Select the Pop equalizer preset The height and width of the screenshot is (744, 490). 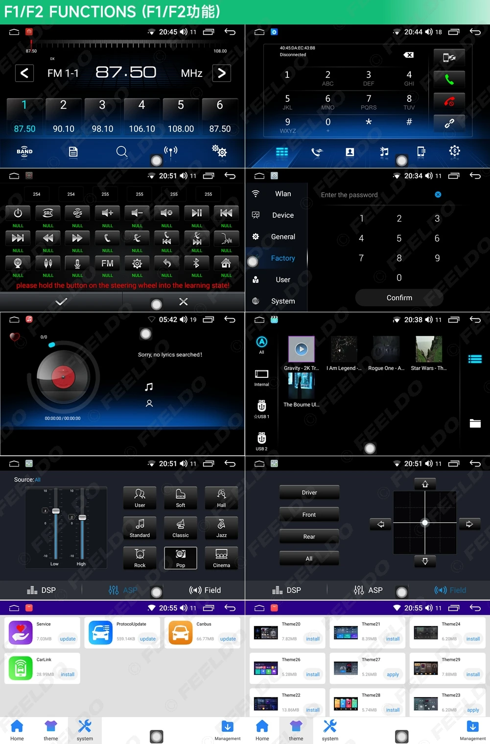(x=181, y=558)
